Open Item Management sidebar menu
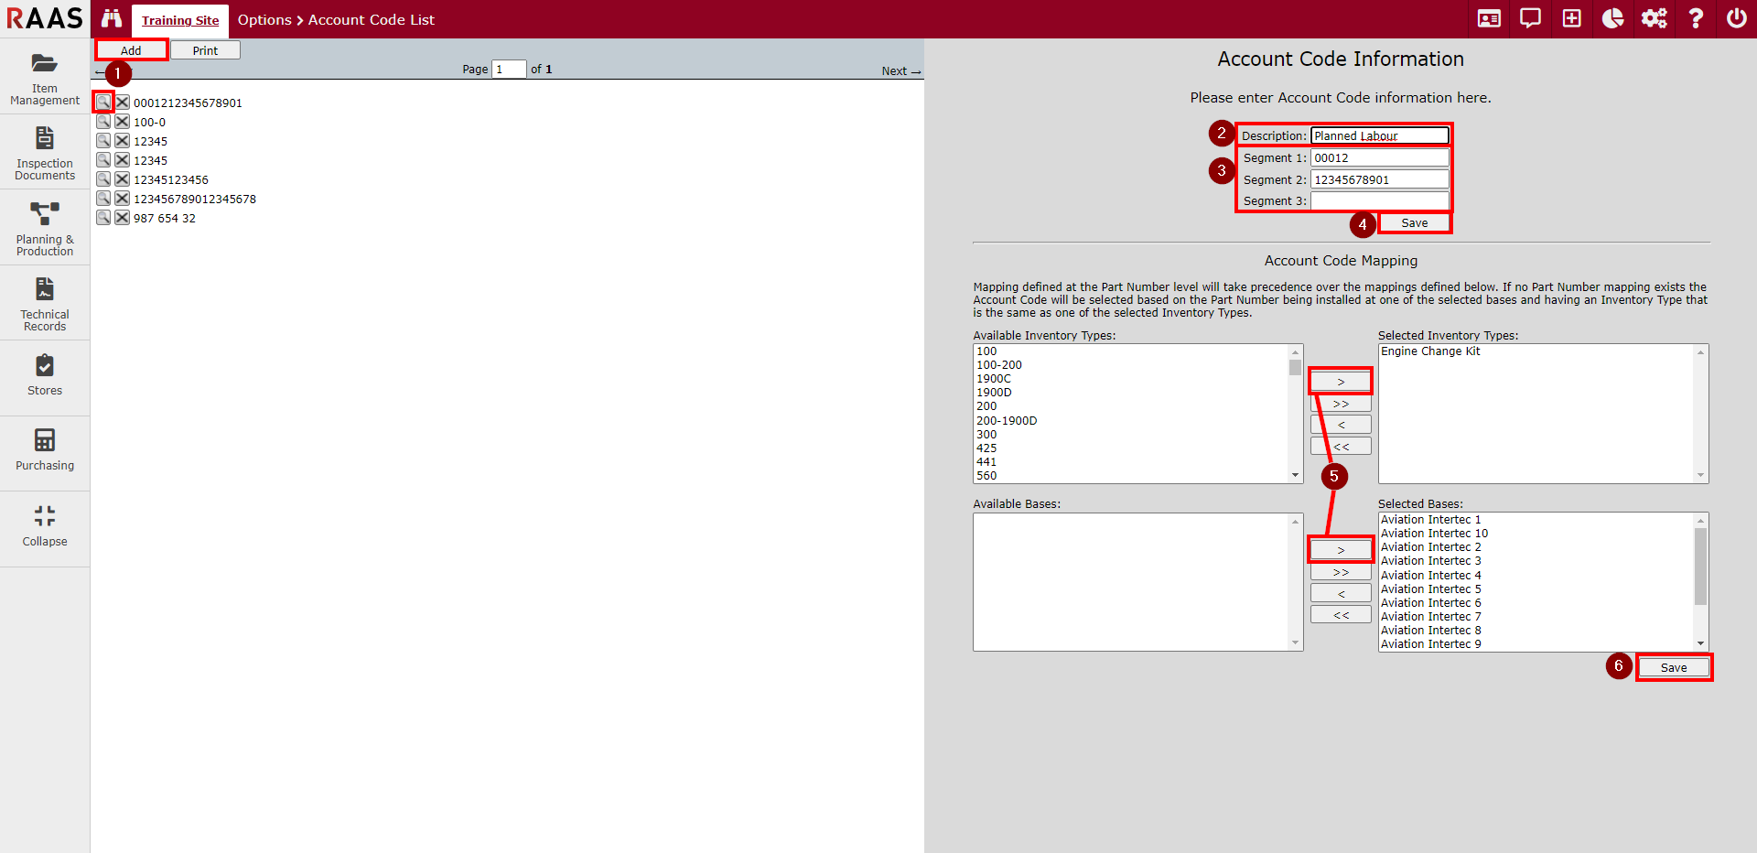This screenshot has height=853, width=1757. [45, 76]
